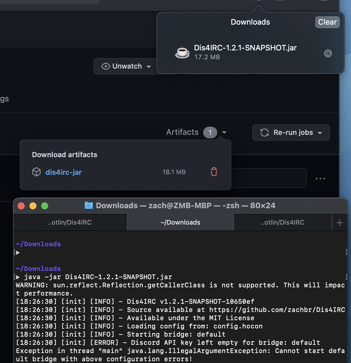The height and width of the screenshot is (363, 351).
Task: Select the ~/Downloads terminal tab
Action: pyautogui.click(x=180, y=222)
